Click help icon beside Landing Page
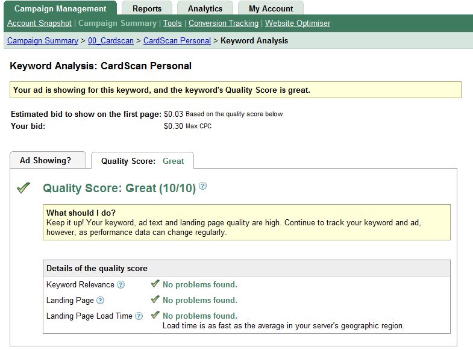Screen dimensions: 473x350 pos(101,301)
